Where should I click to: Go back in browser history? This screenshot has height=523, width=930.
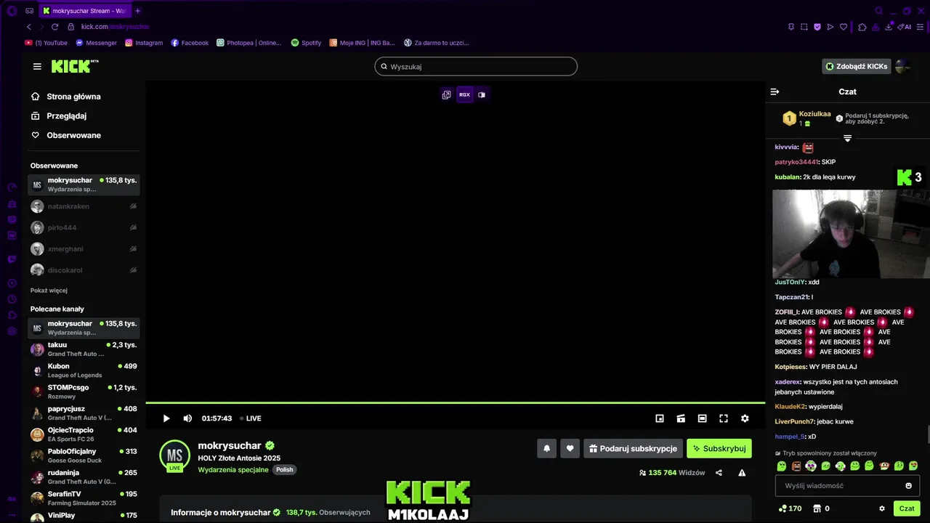[29, 27]
